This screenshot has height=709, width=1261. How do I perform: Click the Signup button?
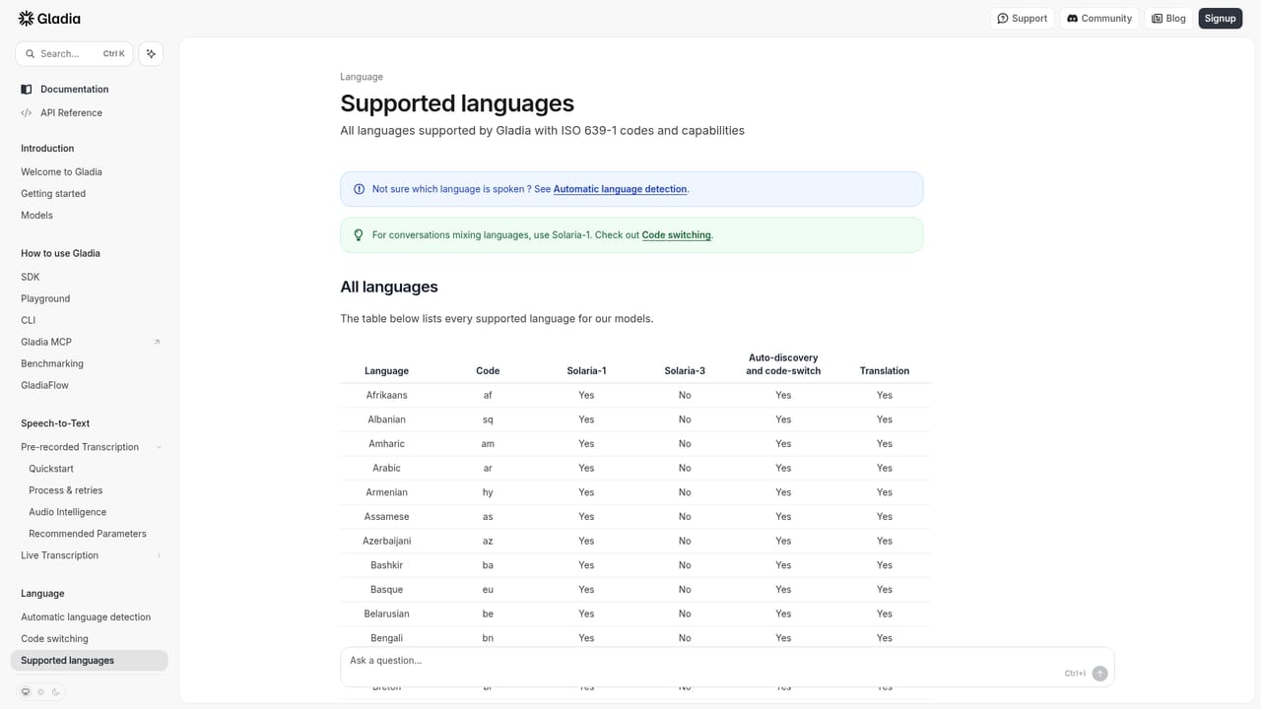(1220, 19)
